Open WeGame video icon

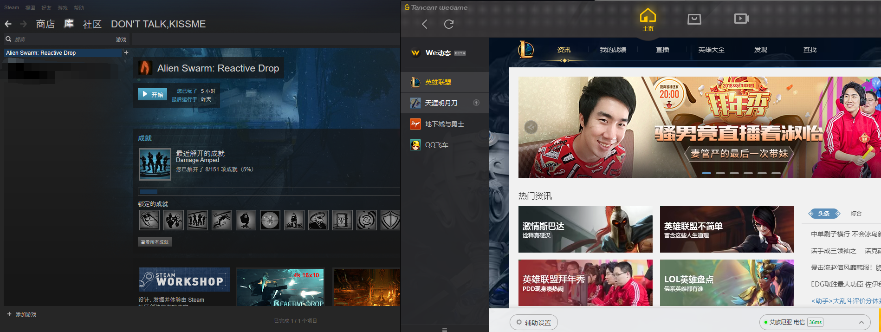pyautogui.click(x=741, y=19)
